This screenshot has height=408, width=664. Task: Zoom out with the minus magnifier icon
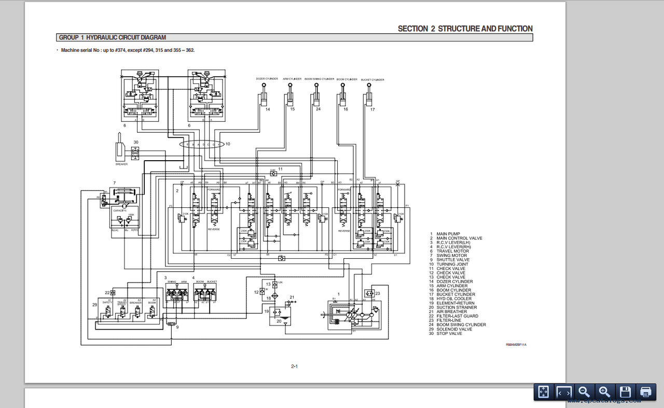584,392
